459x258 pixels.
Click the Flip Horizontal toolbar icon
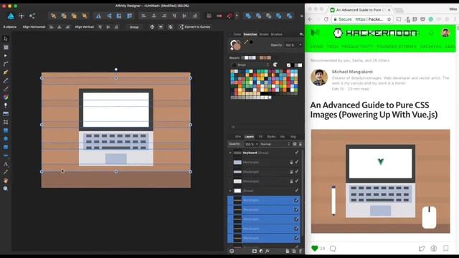click(98, 16)
